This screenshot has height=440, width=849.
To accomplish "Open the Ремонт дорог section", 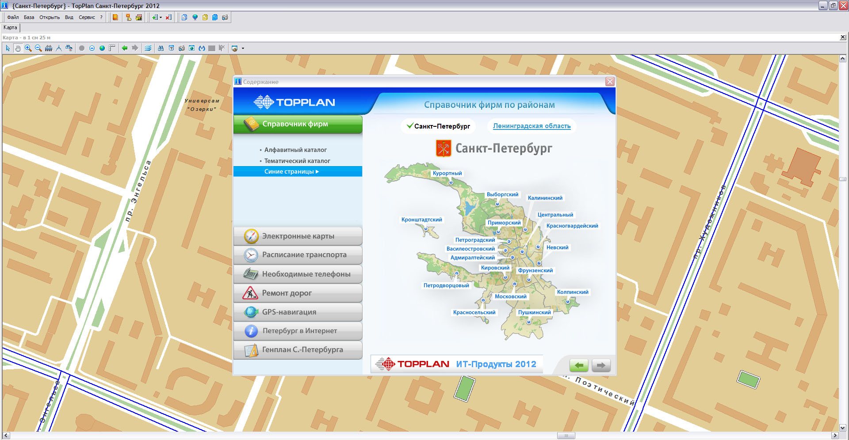I will coord(298,293).
